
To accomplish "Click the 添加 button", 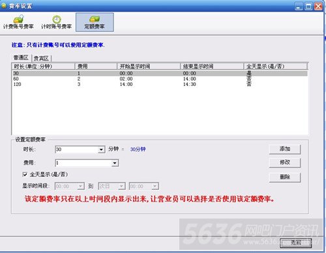I will click(x=285, y=149).
